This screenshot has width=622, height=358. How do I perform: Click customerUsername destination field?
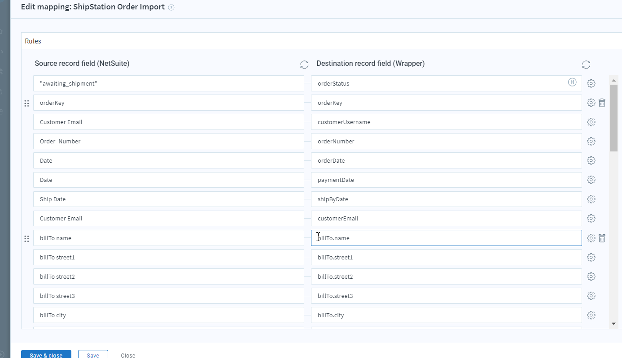447,122
